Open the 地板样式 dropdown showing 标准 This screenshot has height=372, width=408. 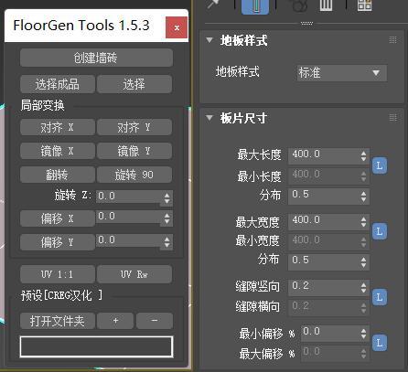(x=342, y=73)
